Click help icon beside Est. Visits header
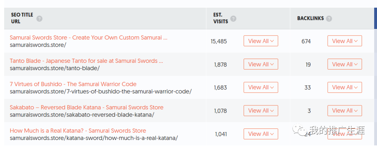This screenshot has height=147, width=377. (x=233, y=19)
